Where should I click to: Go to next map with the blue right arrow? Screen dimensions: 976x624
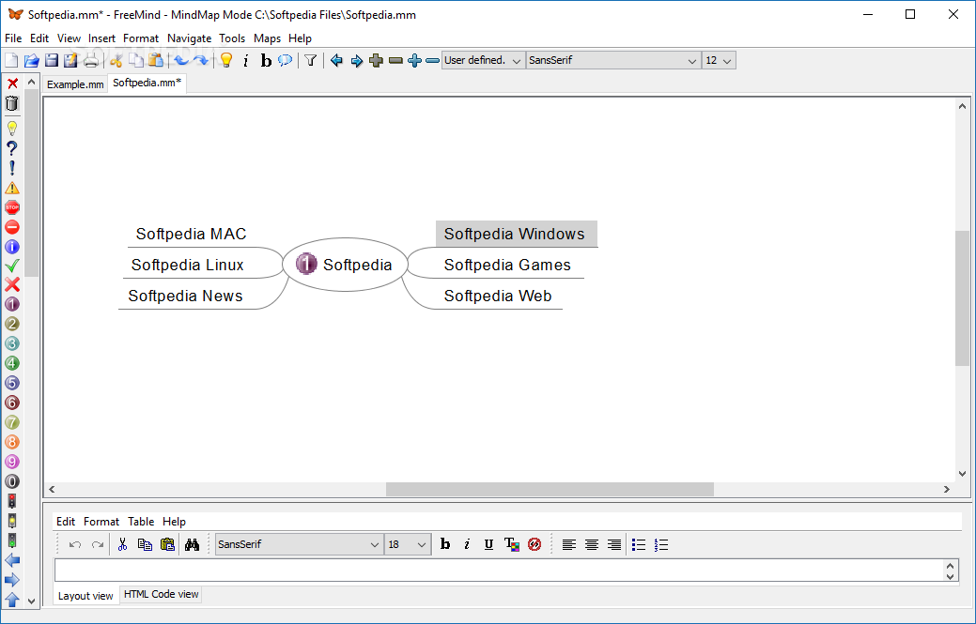[x=357, y=60]
